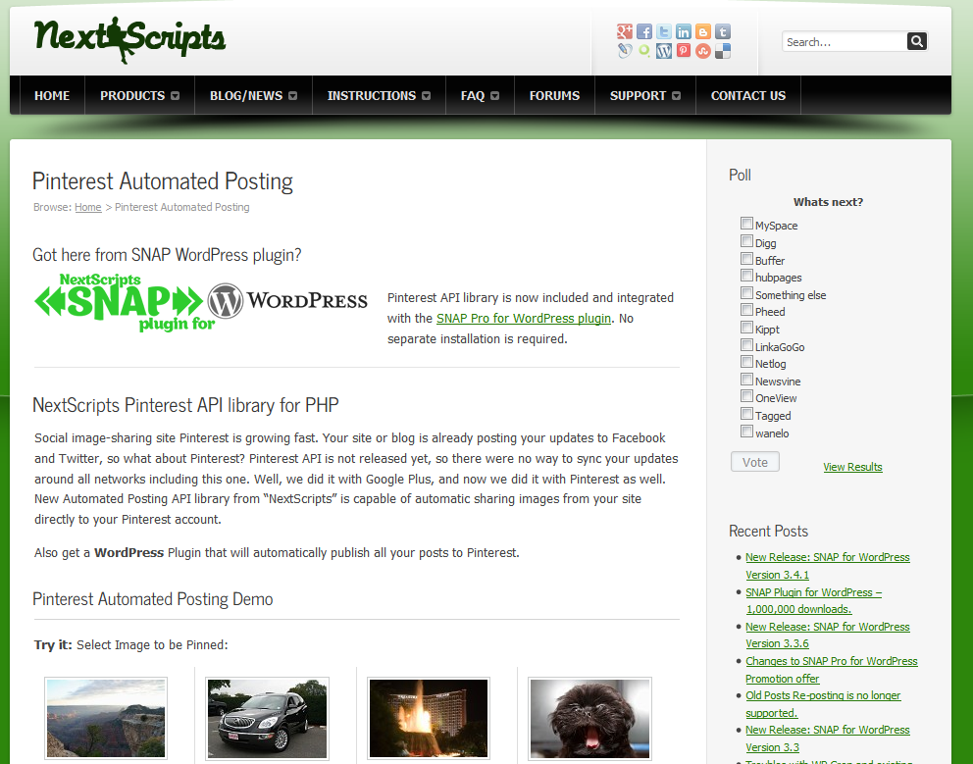The width and height of the screenshot is (973, 764).
Task: Select the black dog image thumbnail
Action: point(589,718)
